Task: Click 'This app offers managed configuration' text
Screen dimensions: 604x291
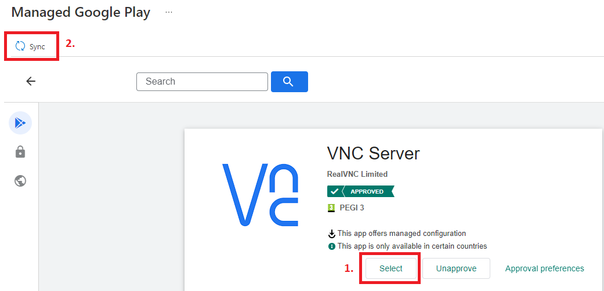Action: point(402,233)
